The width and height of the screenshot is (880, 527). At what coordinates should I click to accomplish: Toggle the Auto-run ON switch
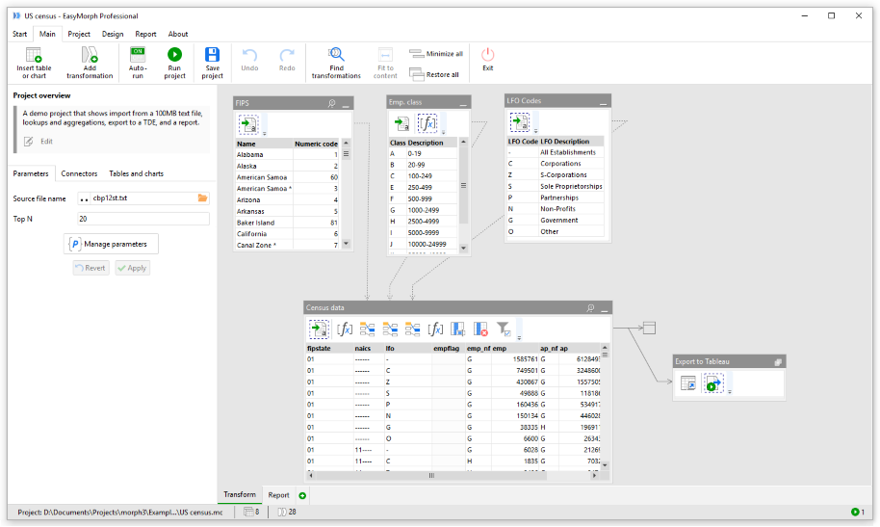click(138, 55)
